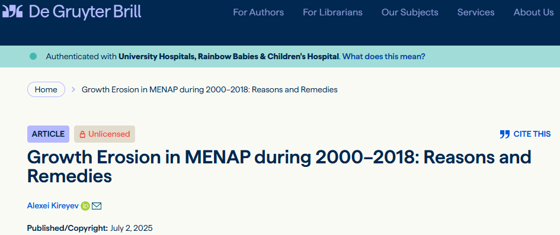Click the author email envelope icon
This screenshot has width=560, height=235.
pyautogui.click(x=97, y=206)
